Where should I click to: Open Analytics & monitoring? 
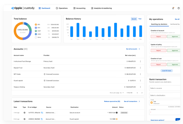point(101,8)
